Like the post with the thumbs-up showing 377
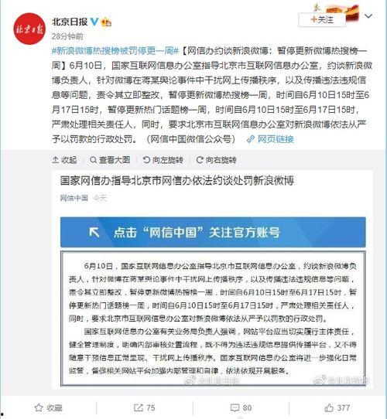 point(337,407)
